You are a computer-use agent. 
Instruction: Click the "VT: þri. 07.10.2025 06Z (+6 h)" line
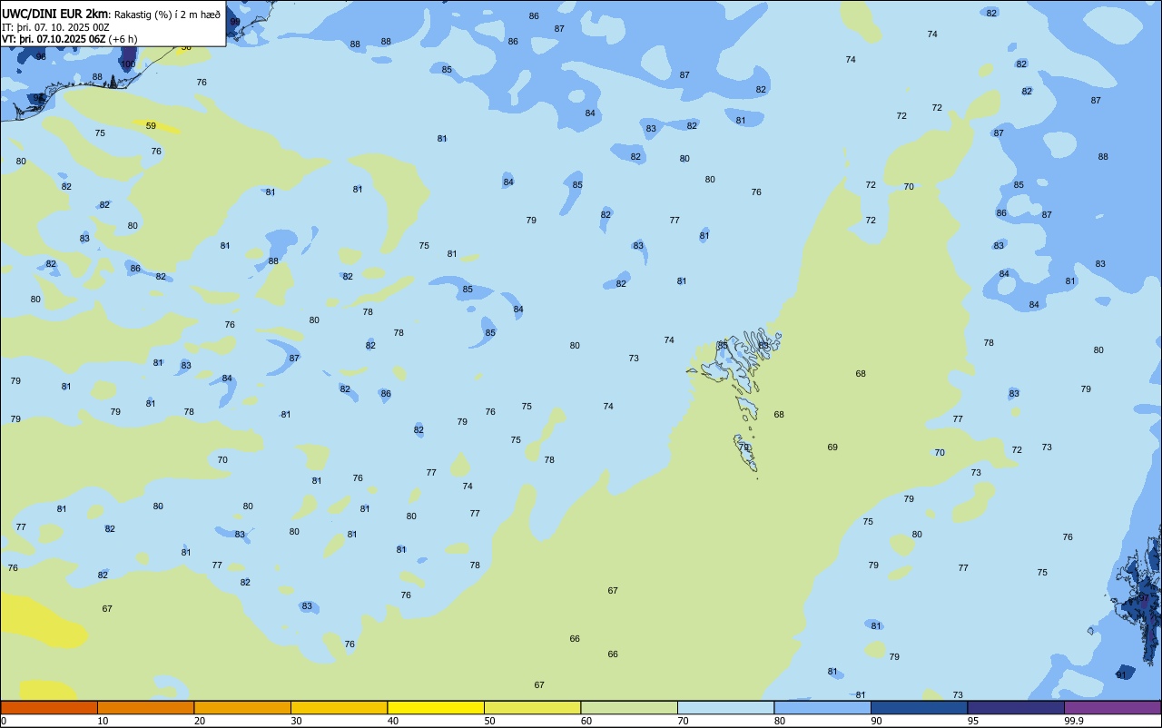(70, 39)
